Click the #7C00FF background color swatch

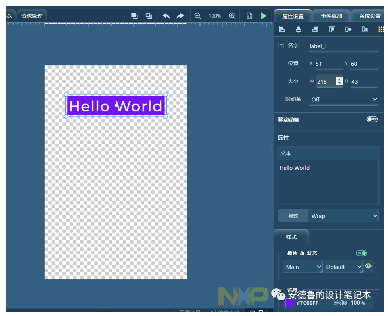click(x=290, y=303)
